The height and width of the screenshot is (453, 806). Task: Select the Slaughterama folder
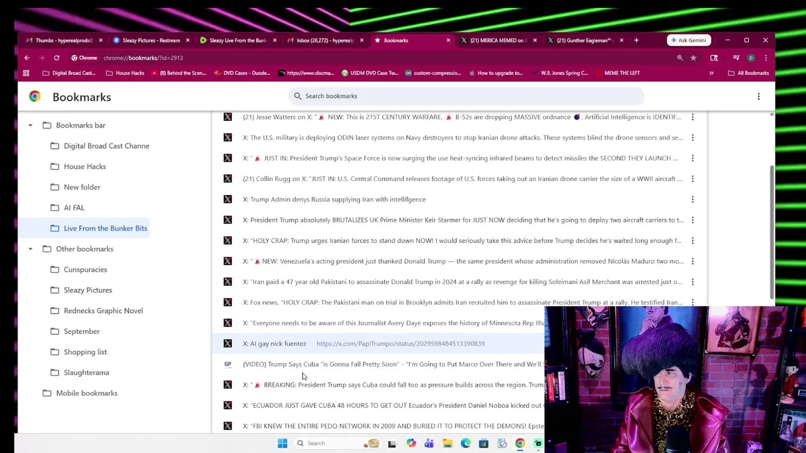tap(79, 372)
